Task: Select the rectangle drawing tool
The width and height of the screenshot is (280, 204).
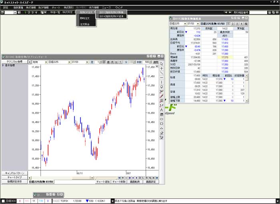Action: click(x=162, y=124)
